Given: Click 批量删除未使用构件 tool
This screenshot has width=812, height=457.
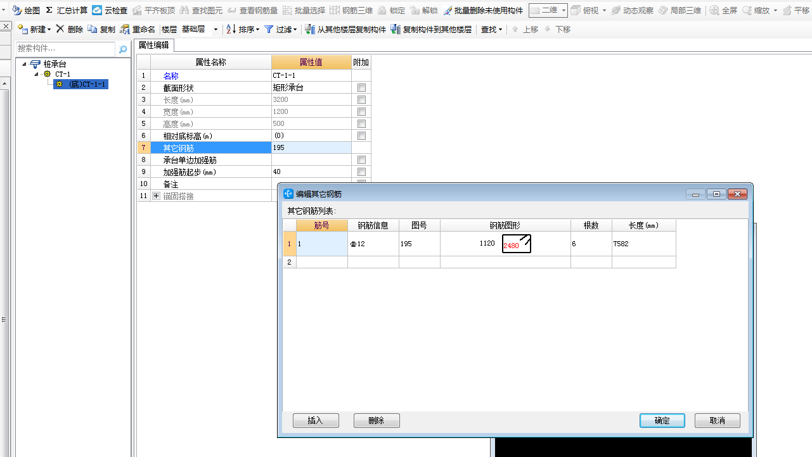Looking at the screenshot, I should point(483,11).
